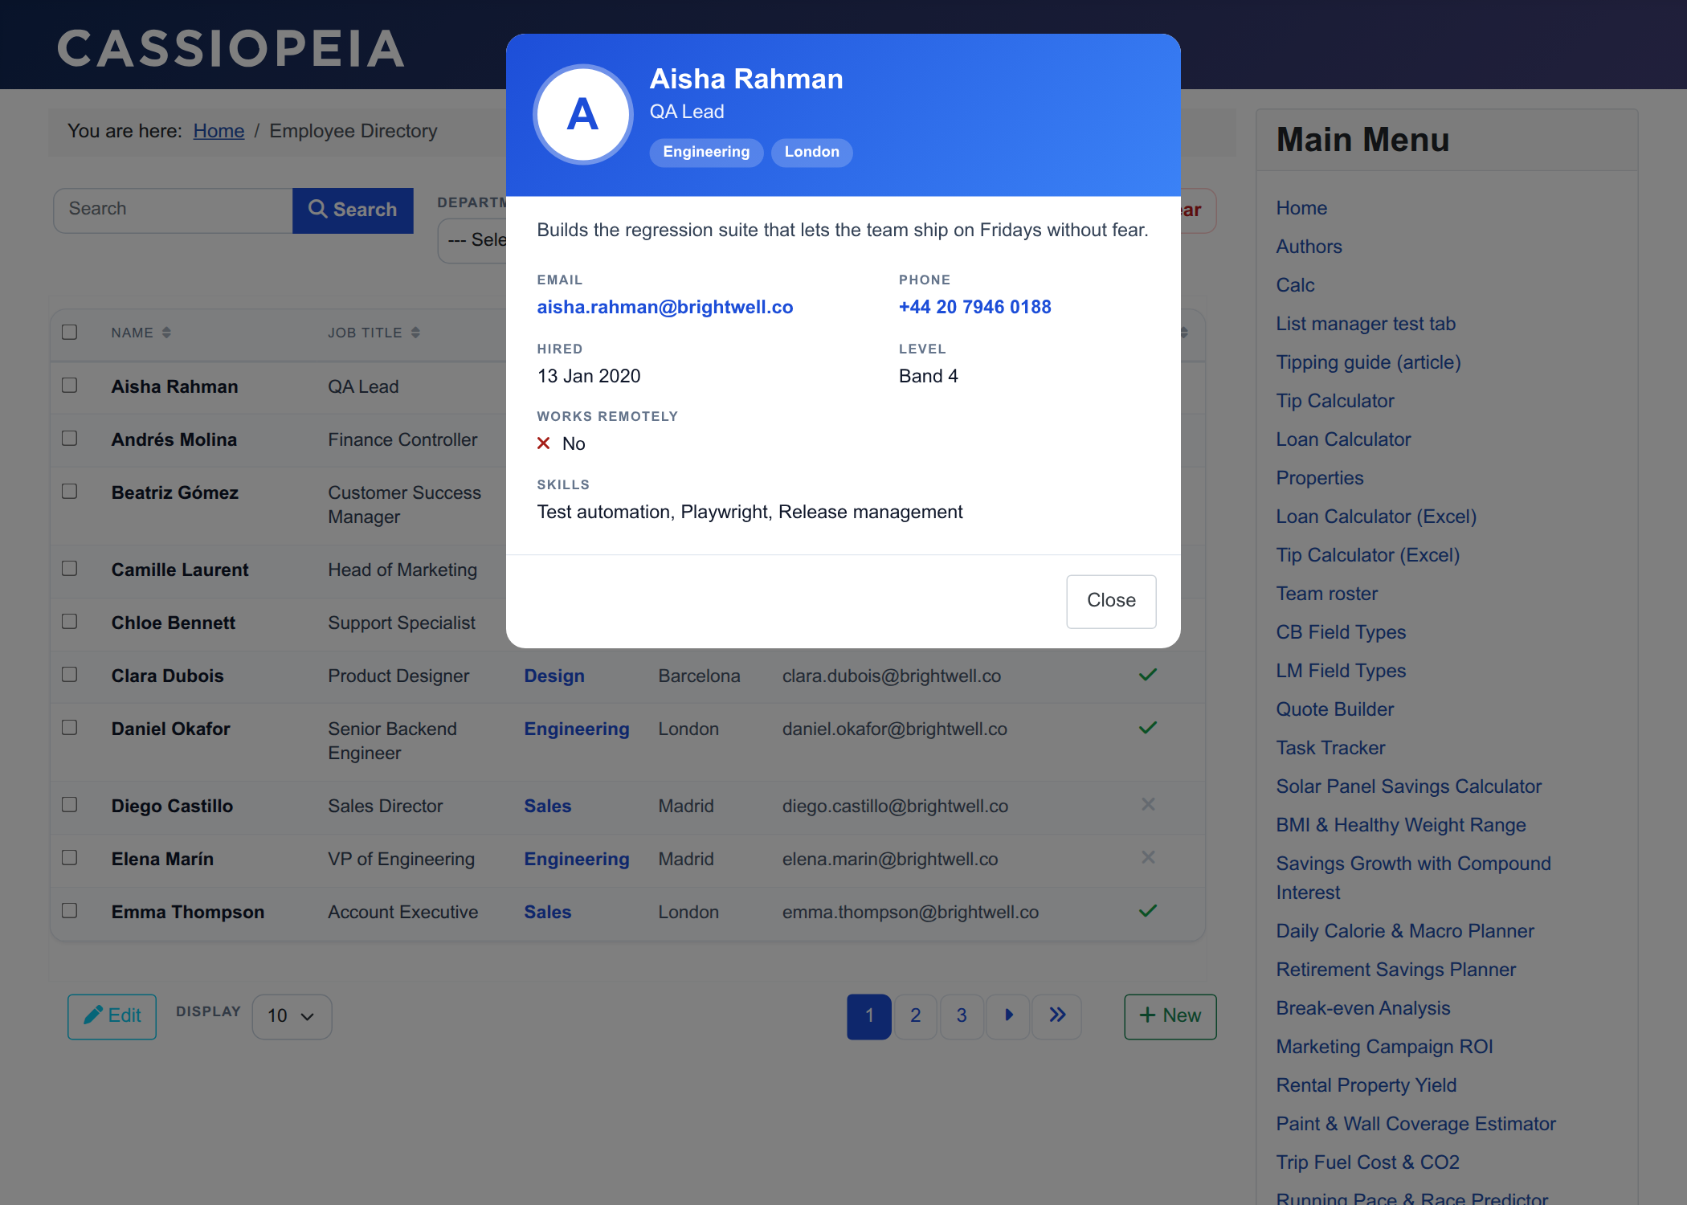Sort by Name column arrows
Viewport: 1687px width, 1205px height.
coord(166,333)
